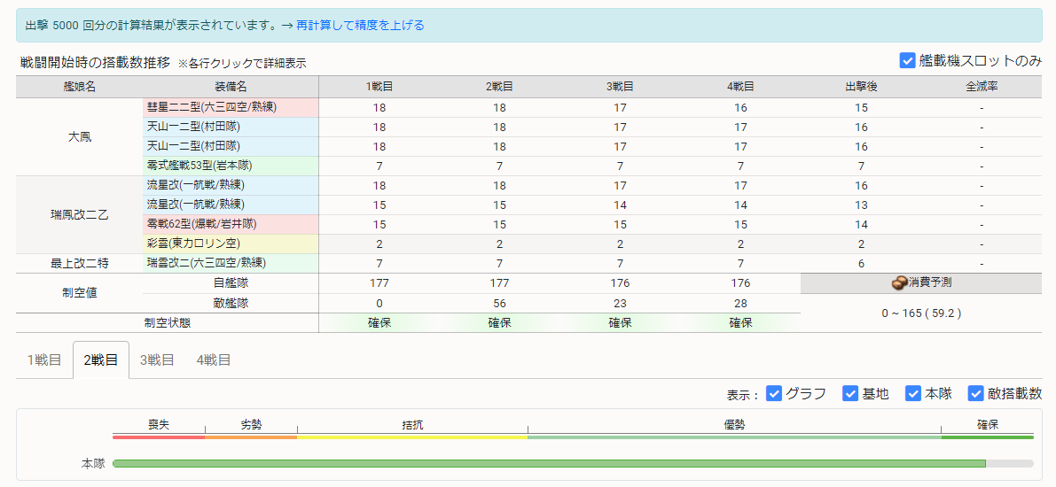
Task: Click ship name 瑞鳳改二乙
Action: click(80, 215)
